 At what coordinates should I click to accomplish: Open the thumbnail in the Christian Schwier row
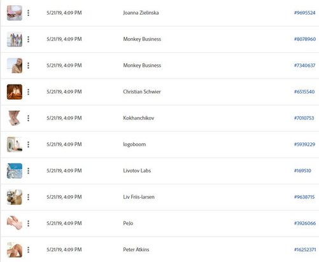point(15,92)
